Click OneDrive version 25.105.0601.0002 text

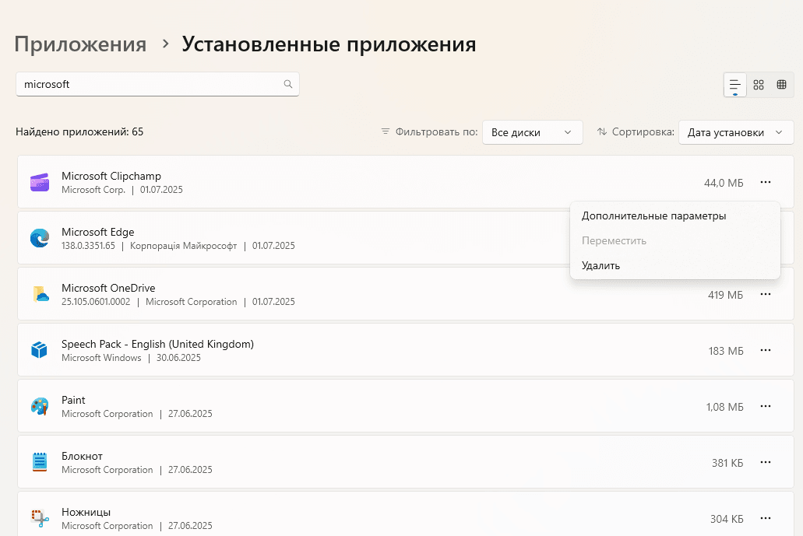tap(96, 302)
